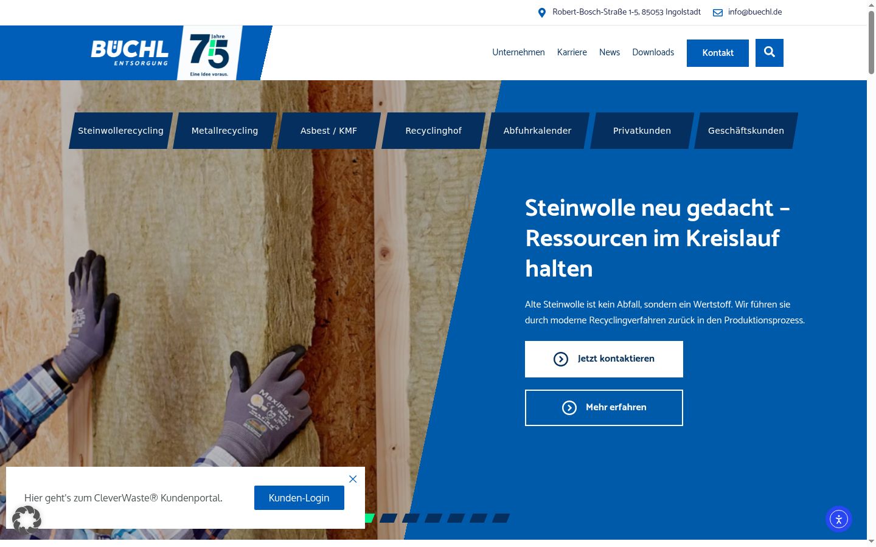This screenshot has height=547, width=876.
Task: Click the info@buechl.de email link
Action: [x=755, y=12]
